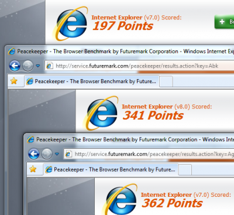
Task: Open Favorites star in the front IE window
Action: (x=33, y=169)
